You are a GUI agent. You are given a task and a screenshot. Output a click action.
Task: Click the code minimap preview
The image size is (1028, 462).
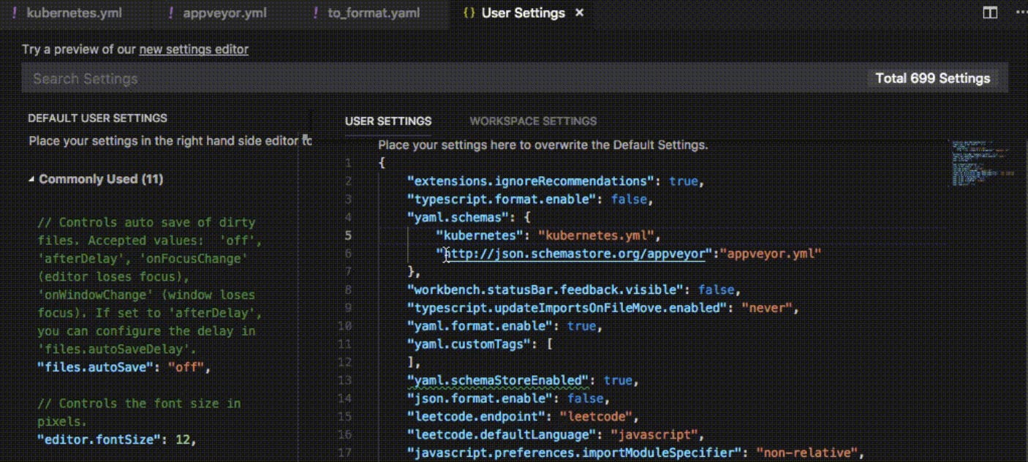pyautogui.click(x=982, y=162)
